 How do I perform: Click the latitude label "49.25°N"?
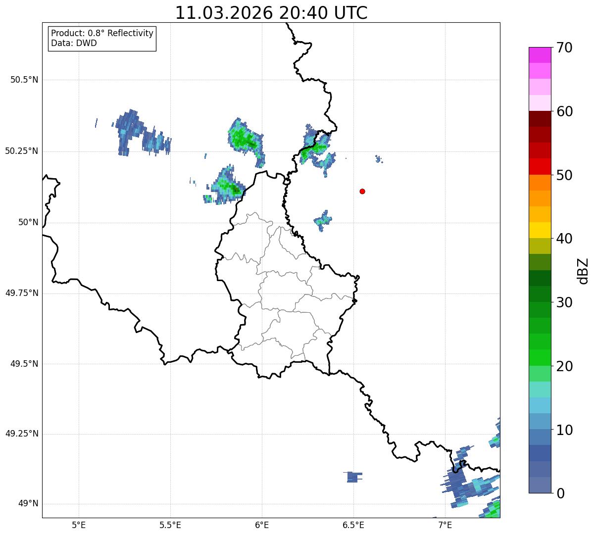pos(22,434)
